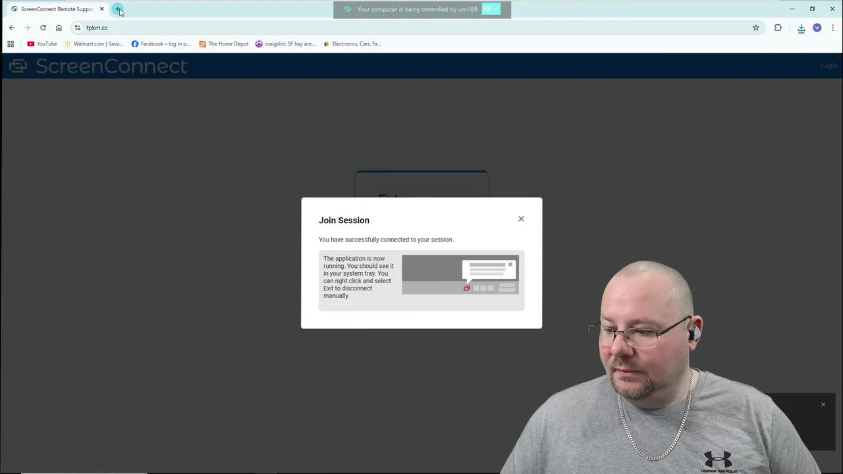This screenshot has height=474, width=843.
Task: Minimize the browser window
Action: tap(792, 9)
